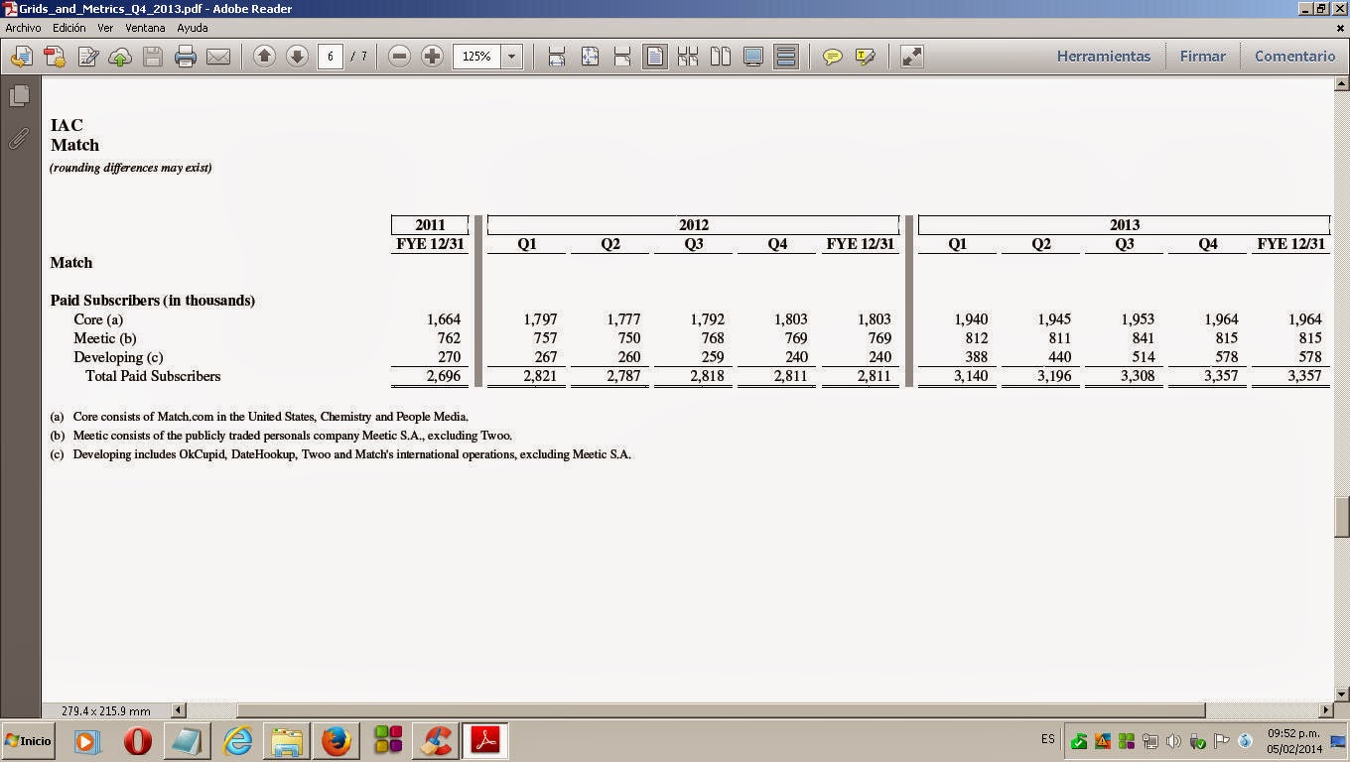Click the page number field showing 6

coord(331,57)
